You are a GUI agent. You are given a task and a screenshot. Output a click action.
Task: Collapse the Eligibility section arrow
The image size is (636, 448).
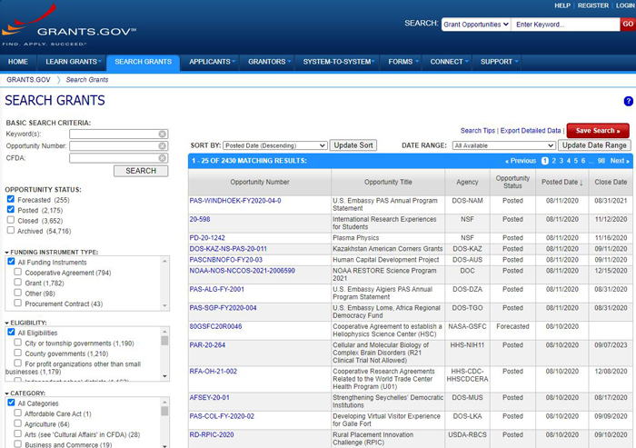(7, 323)
